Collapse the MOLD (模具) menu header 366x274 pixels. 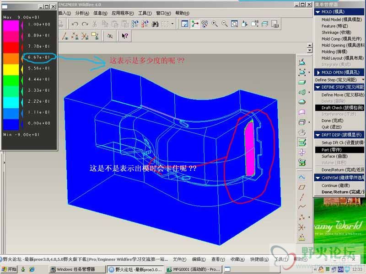point(318,12)
